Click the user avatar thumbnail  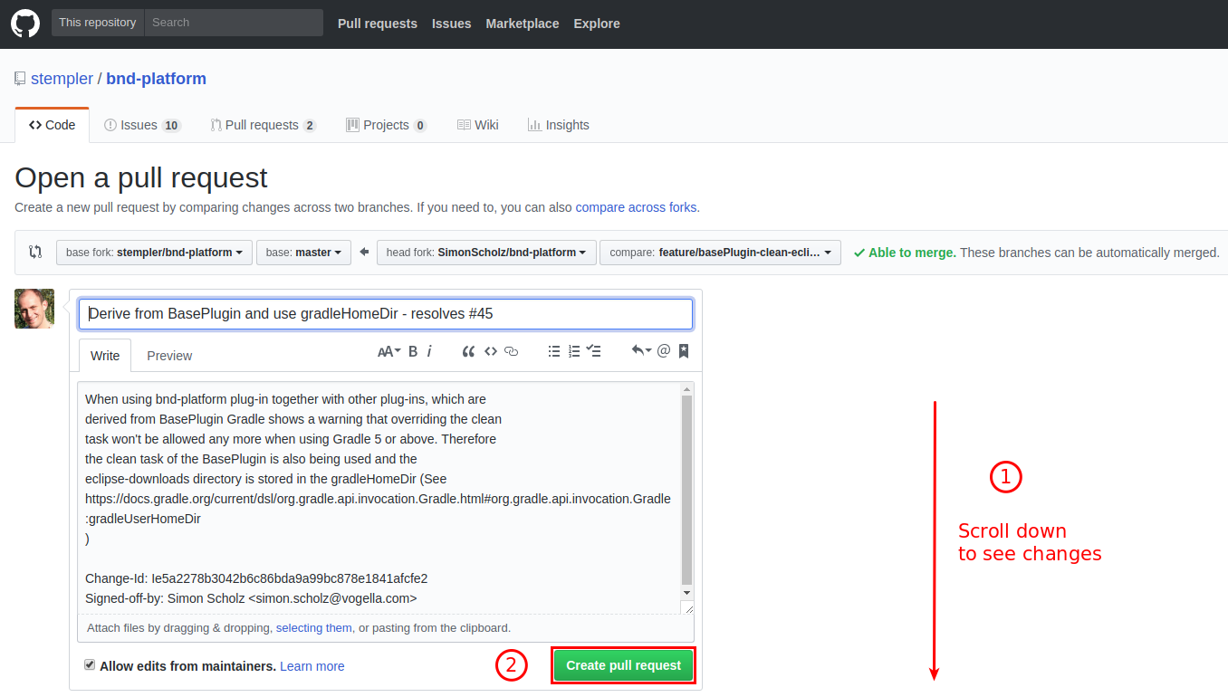34,309
